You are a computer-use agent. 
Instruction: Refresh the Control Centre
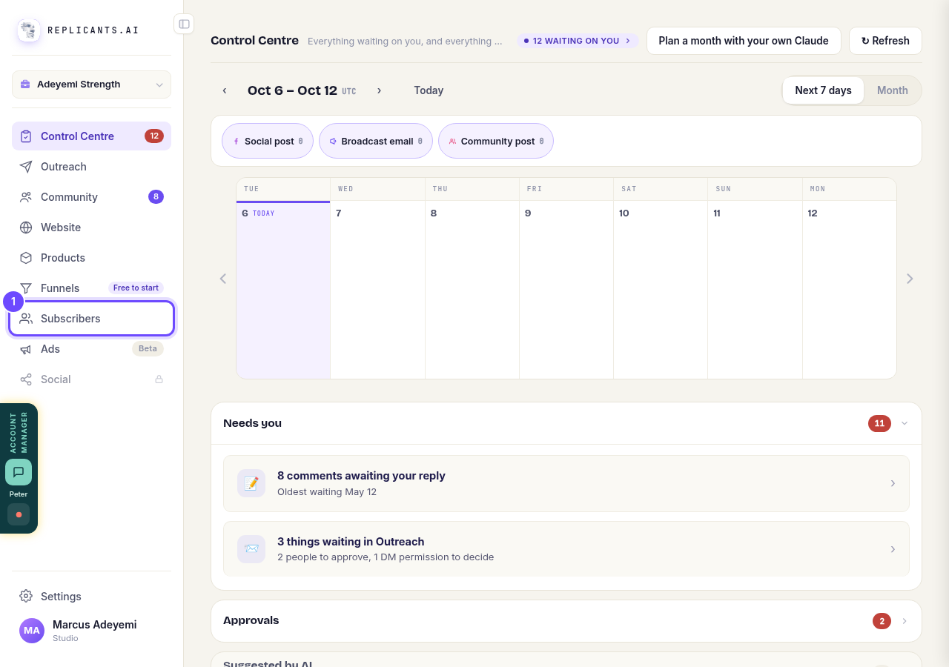885,41
